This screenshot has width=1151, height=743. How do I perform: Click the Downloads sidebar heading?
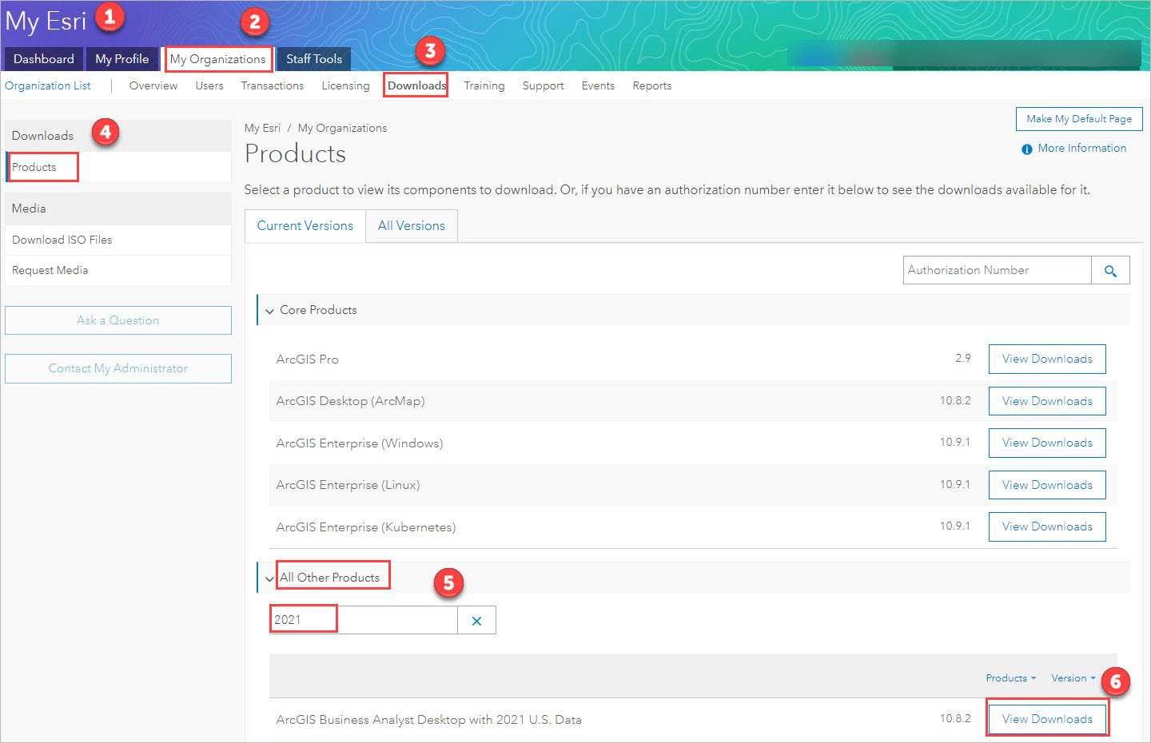[42, 136]
